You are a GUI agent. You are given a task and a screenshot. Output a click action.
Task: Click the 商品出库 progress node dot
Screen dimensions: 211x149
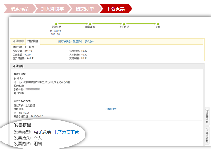click(x=90, y=23)
